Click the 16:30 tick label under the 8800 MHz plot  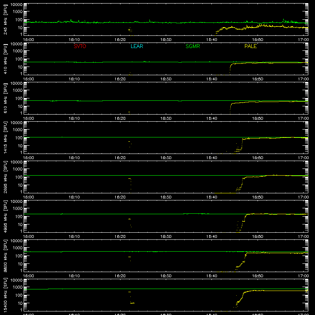166,276
